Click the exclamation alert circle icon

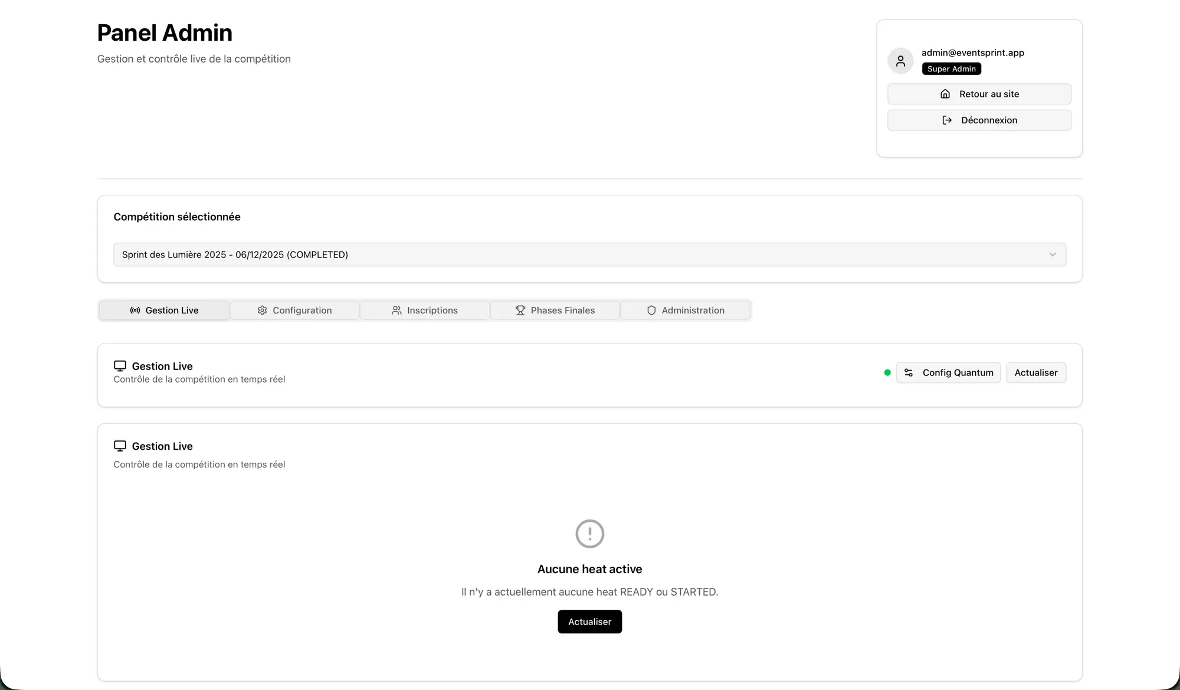coord(590,534)
